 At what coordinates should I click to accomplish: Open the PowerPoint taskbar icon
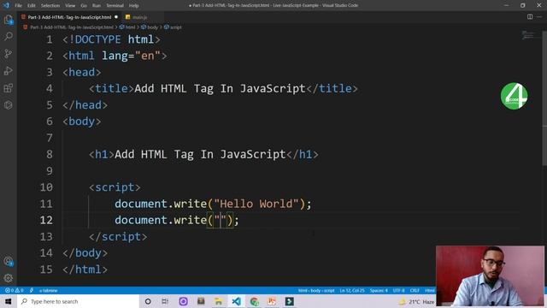[272, 301]
